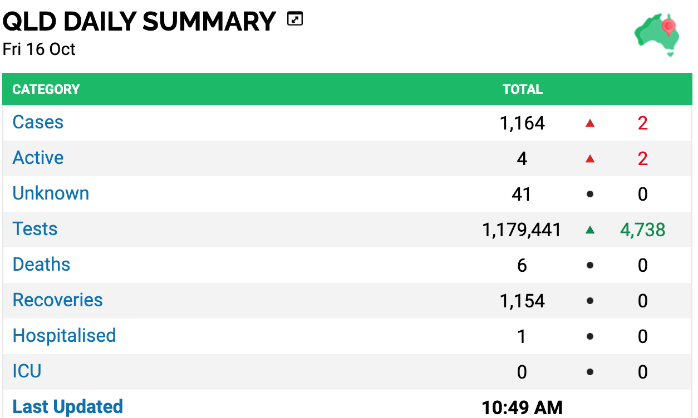
Task: Click the dot indicator in Unknown row
Action: click(x=590, y=195)
